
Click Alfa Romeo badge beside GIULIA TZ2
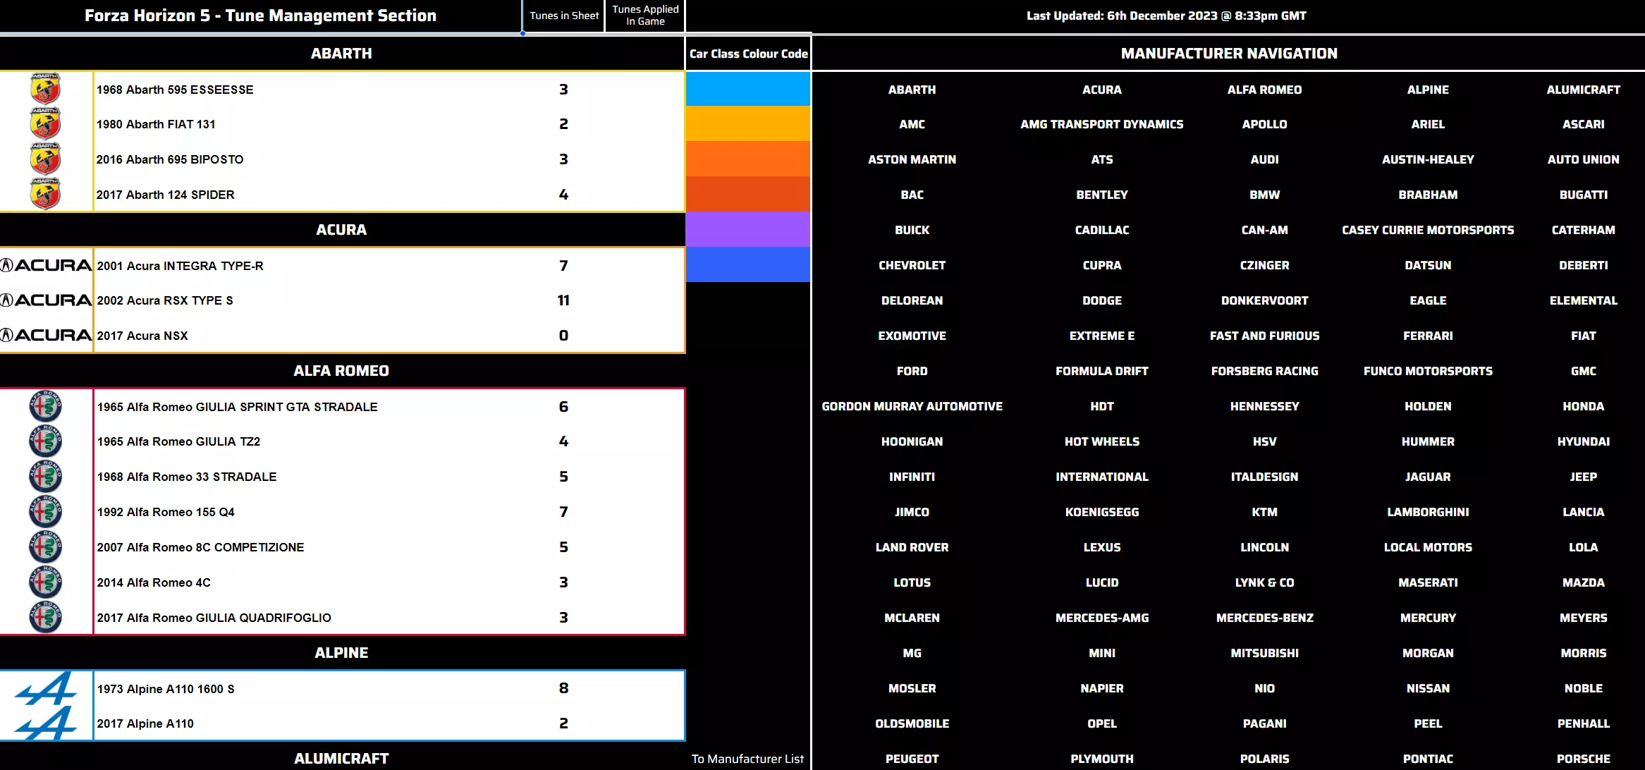(45, 441)
